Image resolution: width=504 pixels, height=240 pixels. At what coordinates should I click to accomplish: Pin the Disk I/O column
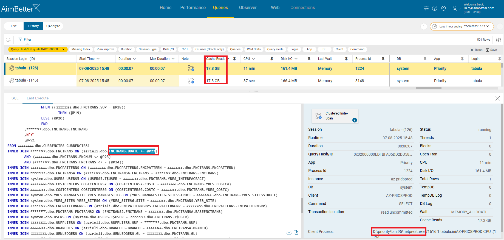coord(309,59)
